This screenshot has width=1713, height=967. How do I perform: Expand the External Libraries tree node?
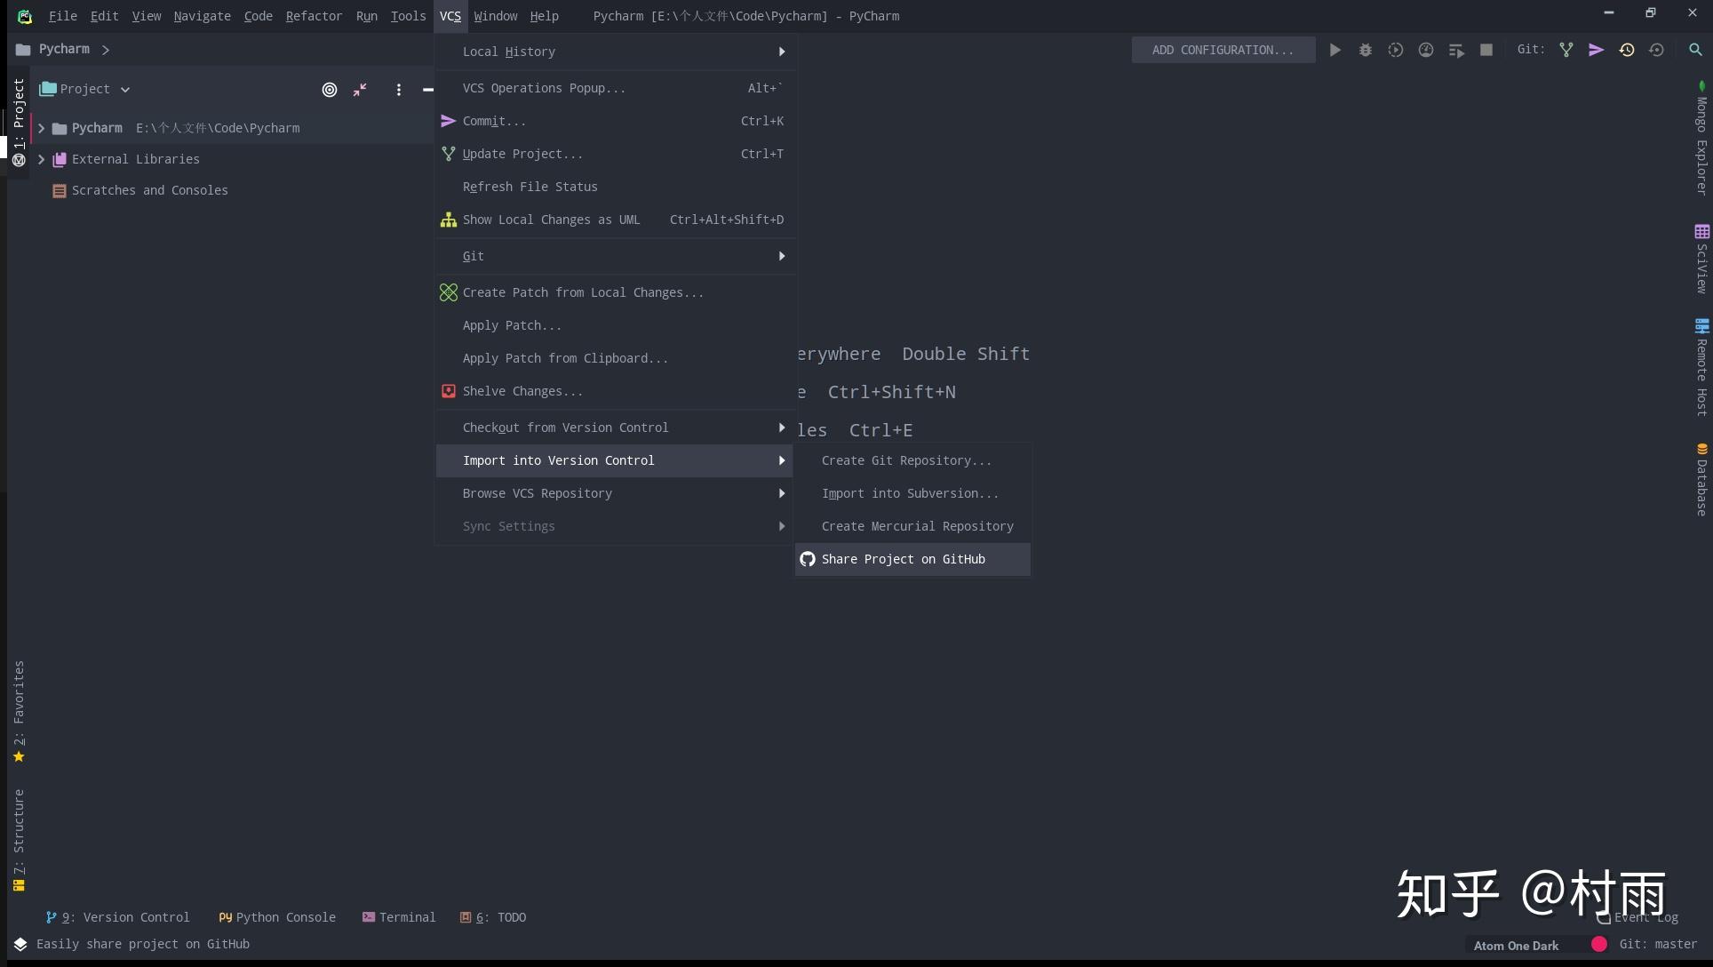point(41,159)
